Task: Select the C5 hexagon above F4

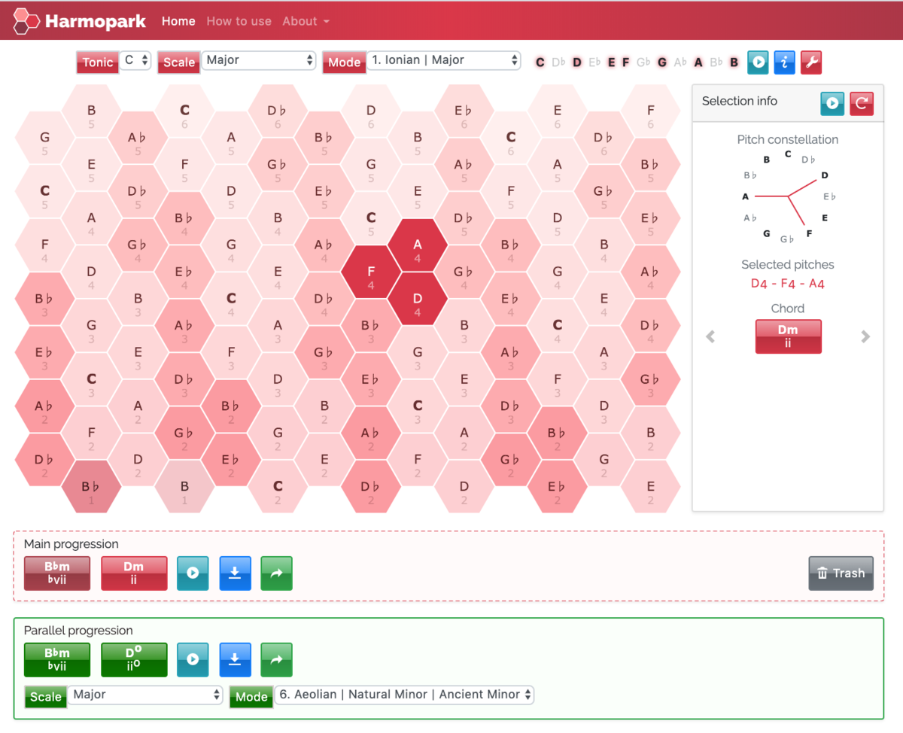Action: point(371,219)
